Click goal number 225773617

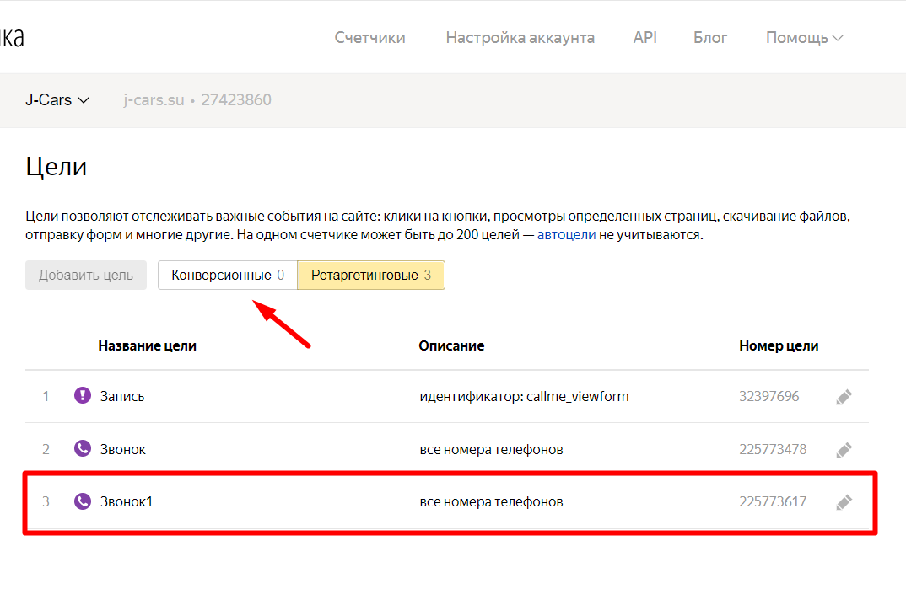coord(773,502)
